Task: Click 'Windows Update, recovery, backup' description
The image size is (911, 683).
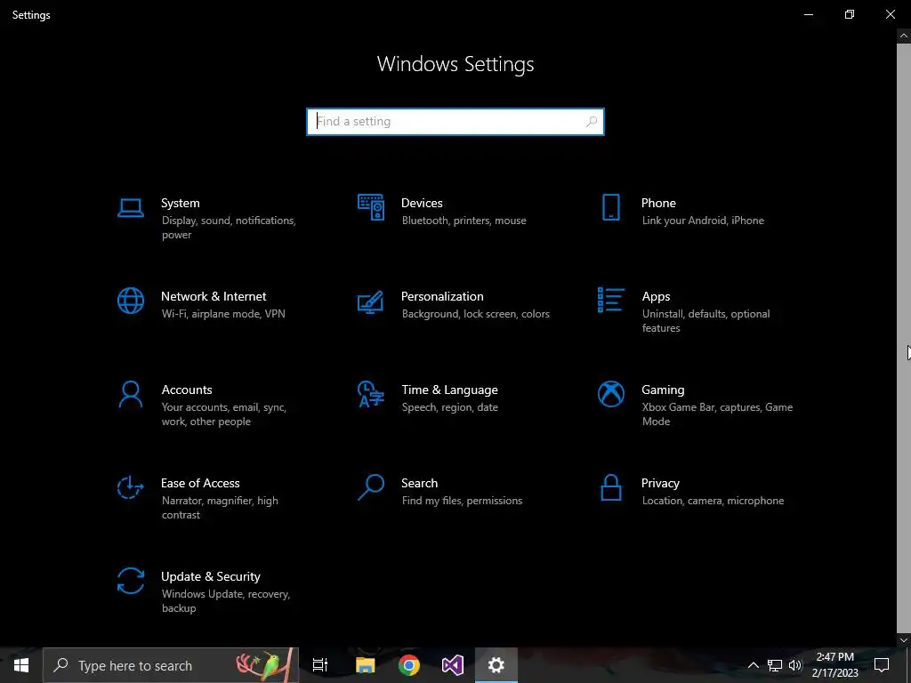Action: [225, 601]
